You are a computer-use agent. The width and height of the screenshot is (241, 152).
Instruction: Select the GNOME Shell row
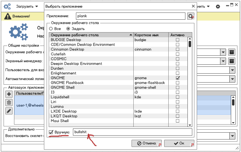118,88
